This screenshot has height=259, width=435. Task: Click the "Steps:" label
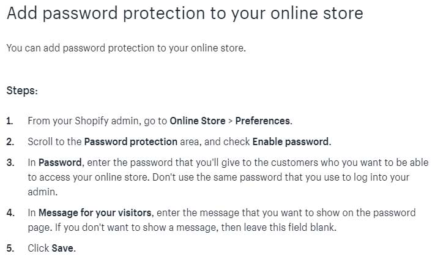(22, 91)
